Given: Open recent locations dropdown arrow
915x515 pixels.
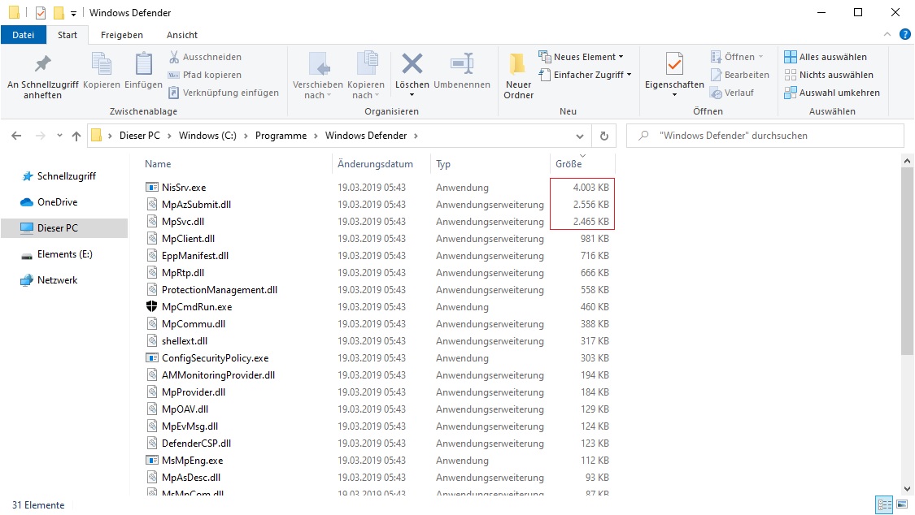Looking at the screenshot, I should (59, 136).
